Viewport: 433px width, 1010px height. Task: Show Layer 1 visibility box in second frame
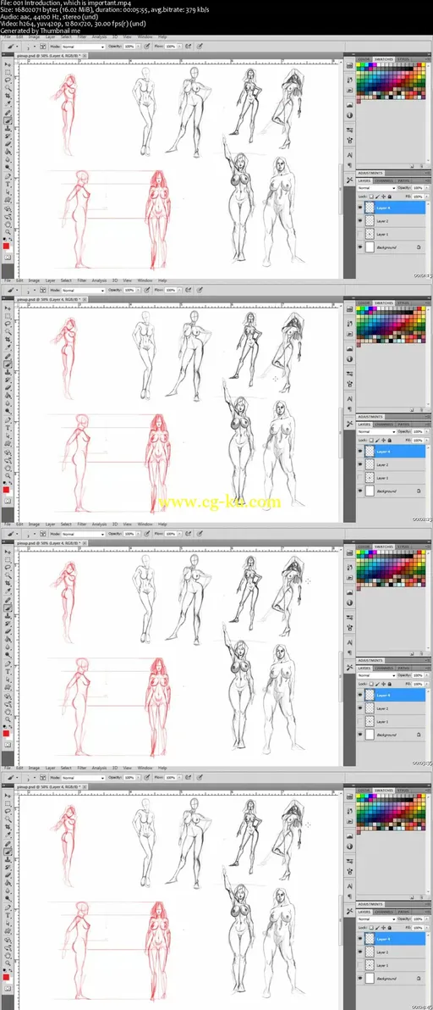359,478
